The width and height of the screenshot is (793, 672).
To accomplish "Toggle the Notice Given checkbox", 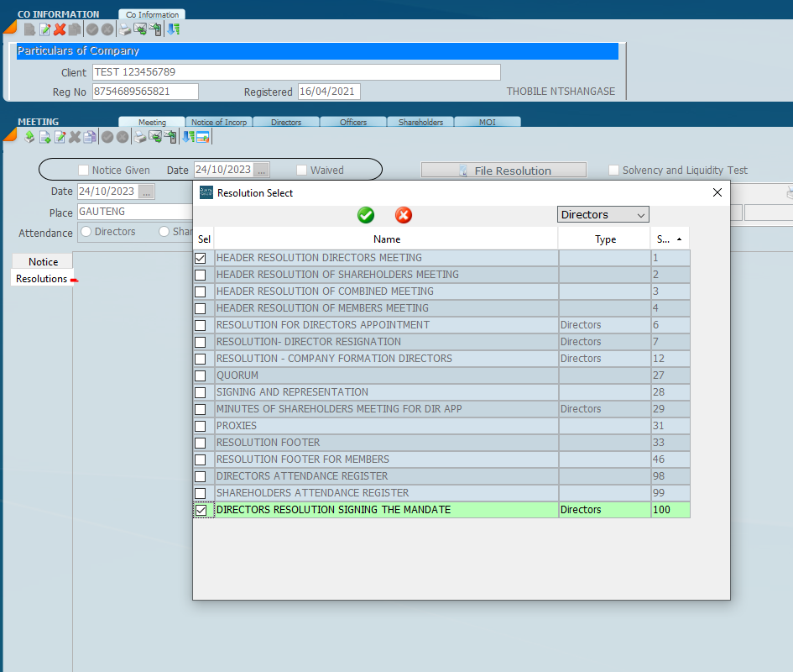I will pos(83,171).
